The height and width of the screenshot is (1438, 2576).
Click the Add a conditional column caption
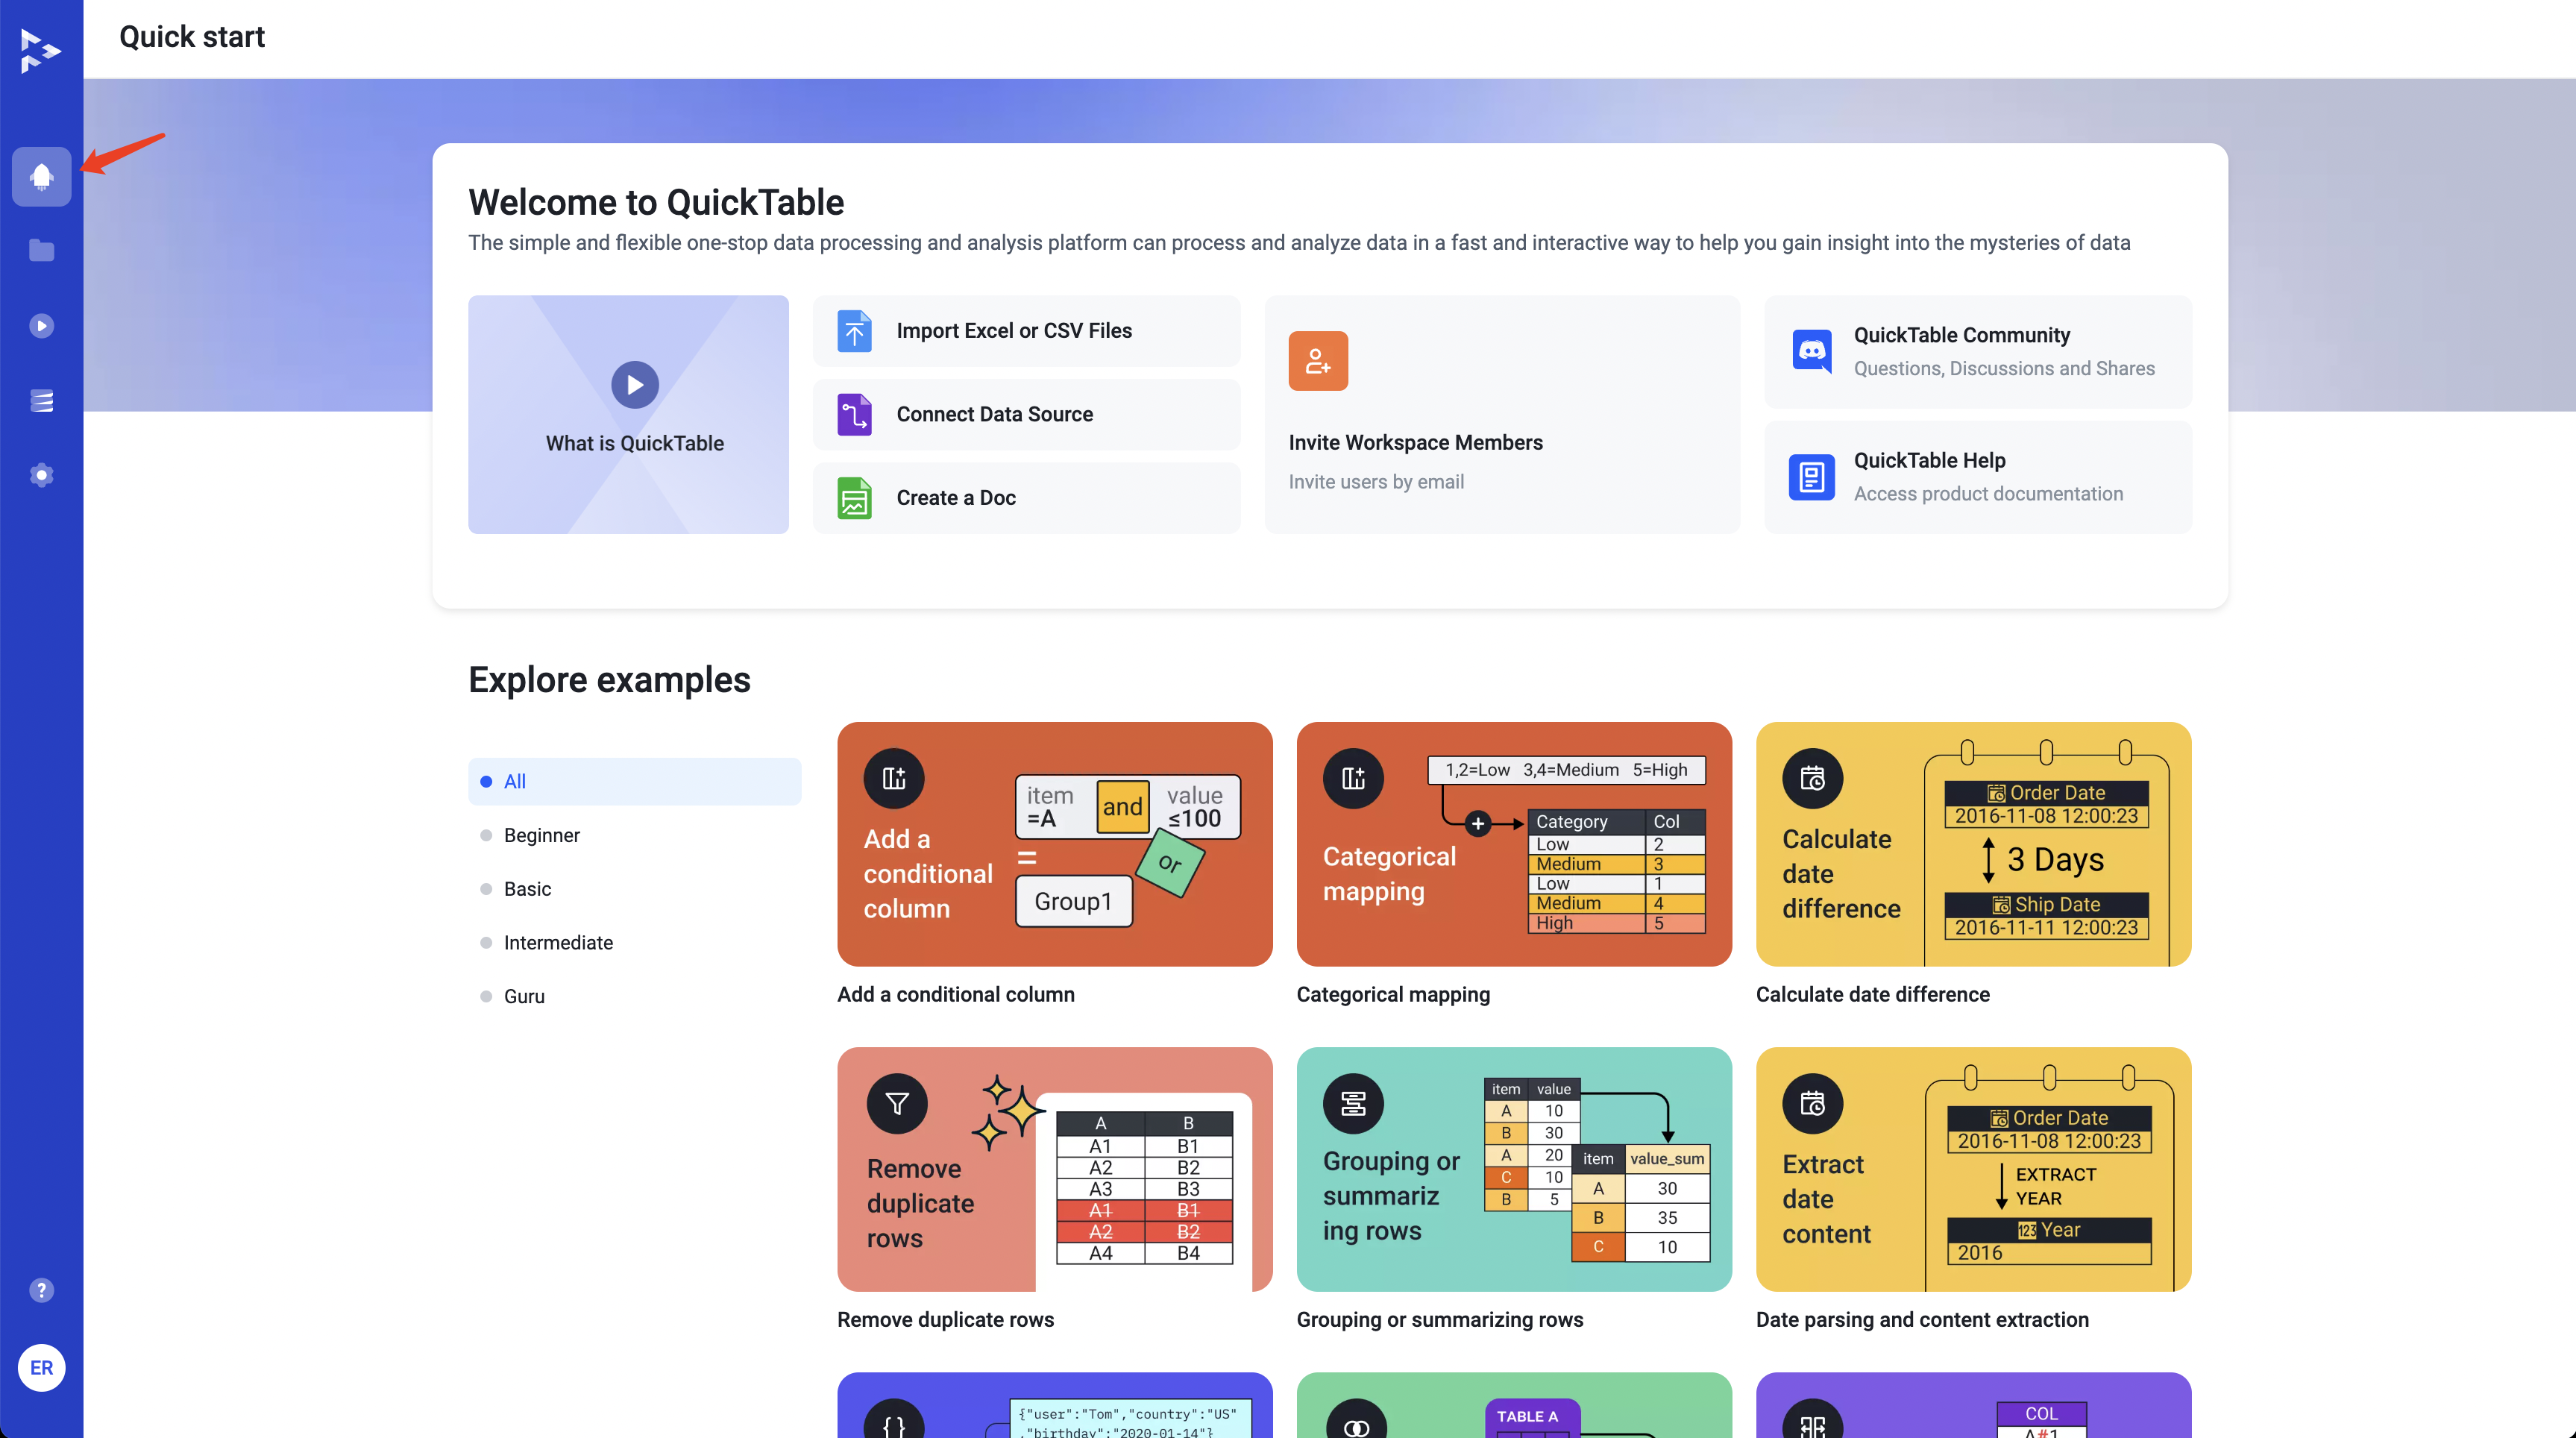[956, 994]
